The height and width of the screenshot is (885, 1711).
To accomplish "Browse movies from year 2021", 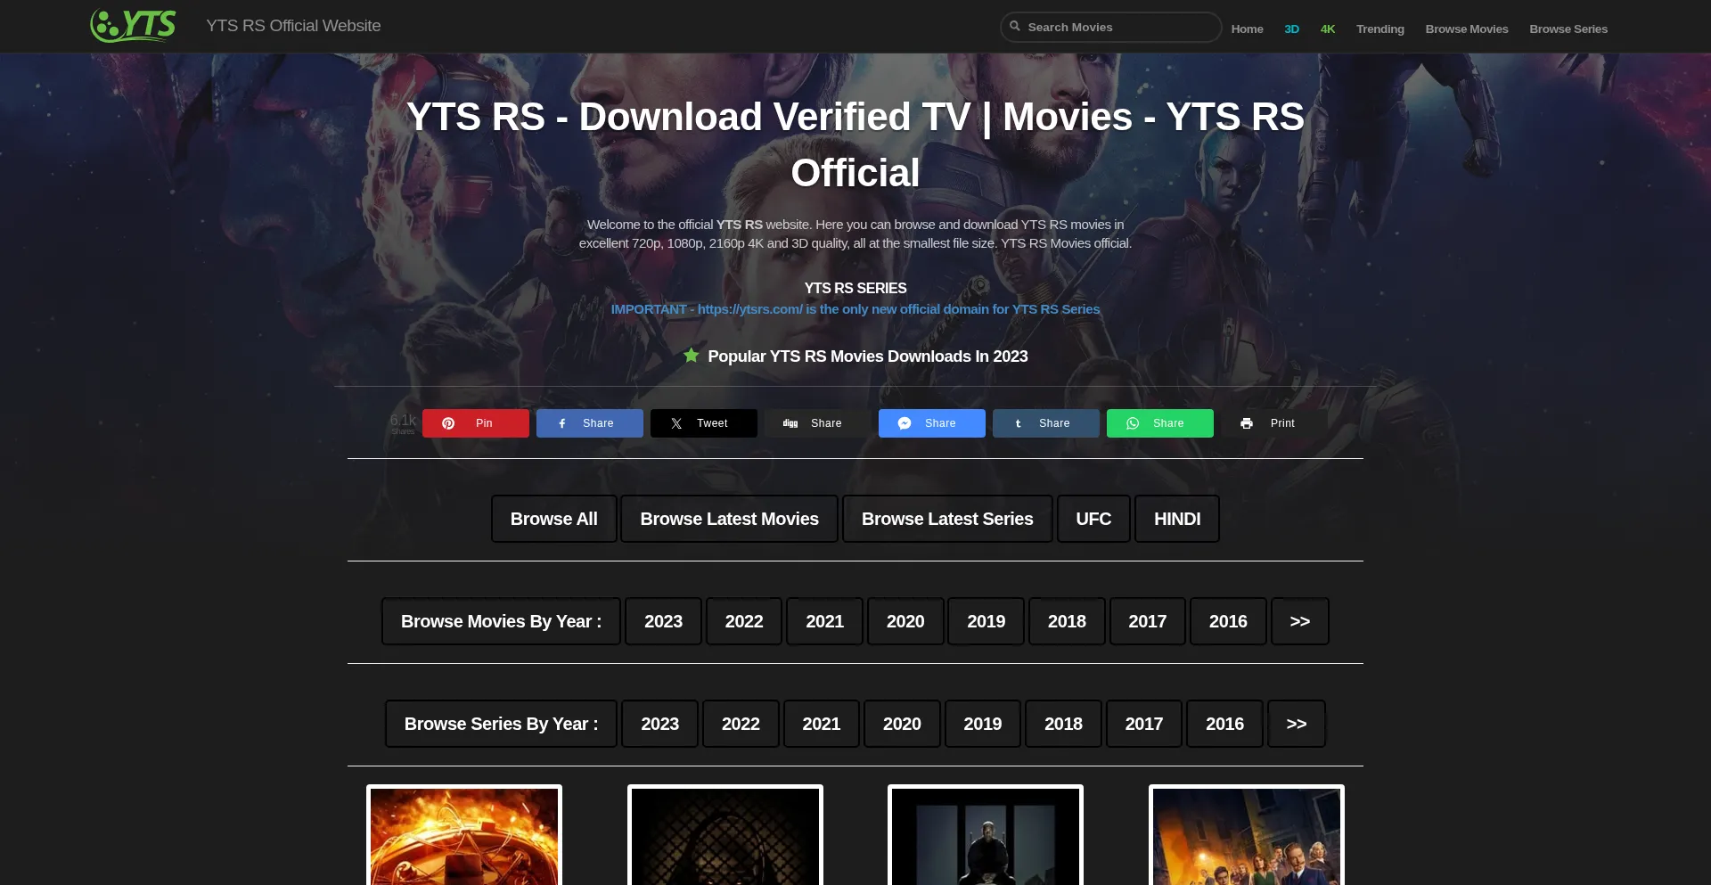I will 824,621.
